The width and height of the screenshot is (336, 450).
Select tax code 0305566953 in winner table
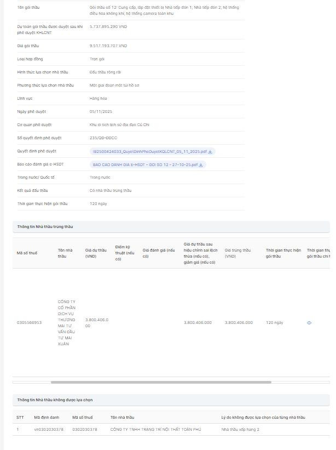(x=29, y=323)
